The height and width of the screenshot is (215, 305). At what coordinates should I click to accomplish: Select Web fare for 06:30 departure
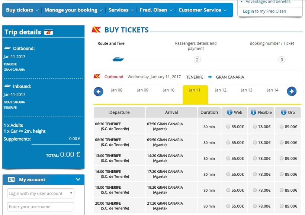point(228,127)
